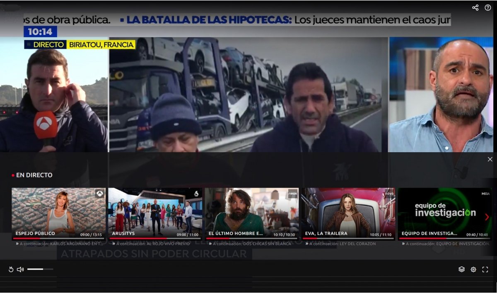Adjust the volume slider

tap(40, 269)
